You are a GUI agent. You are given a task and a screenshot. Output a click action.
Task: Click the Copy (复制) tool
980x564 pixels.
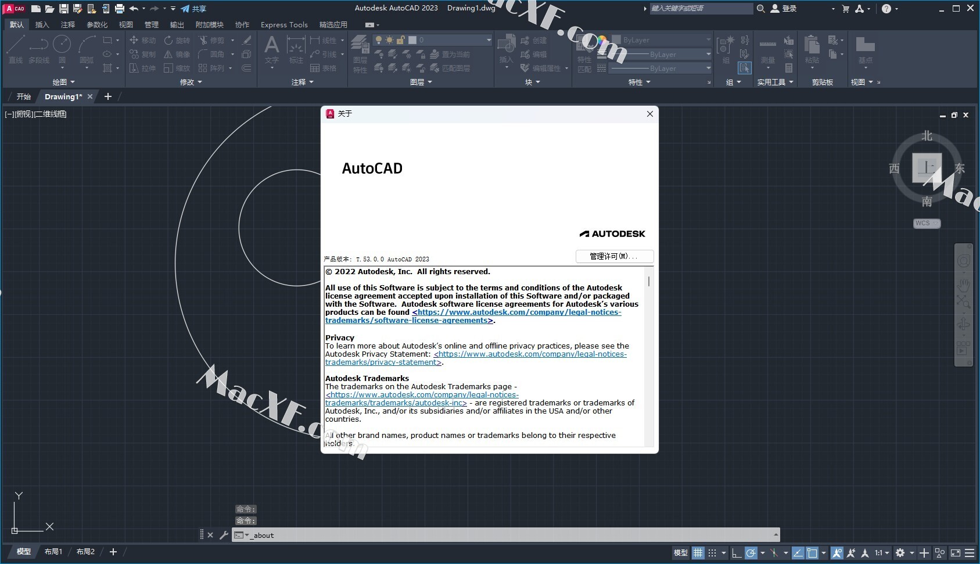[142, 54]
